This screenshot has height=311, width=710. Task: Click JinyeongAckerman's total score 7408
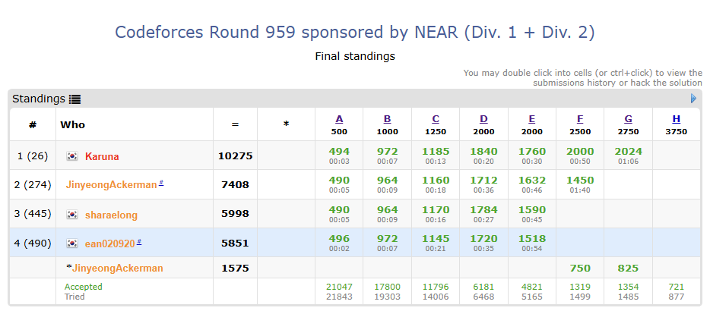point(235,184)
